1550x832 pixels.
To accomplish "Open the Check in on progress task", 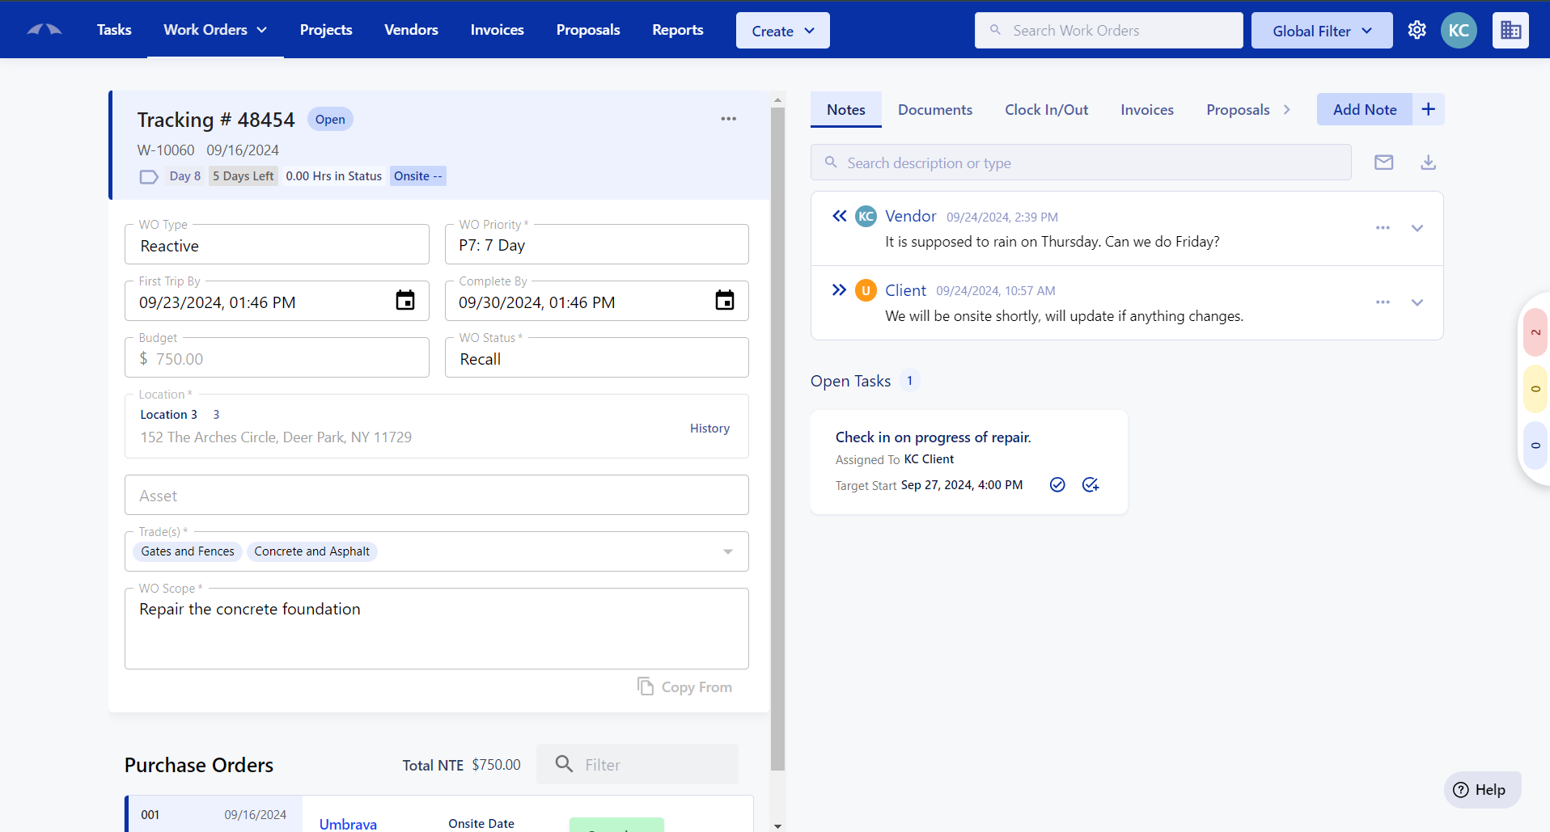I will click(933, 437).
